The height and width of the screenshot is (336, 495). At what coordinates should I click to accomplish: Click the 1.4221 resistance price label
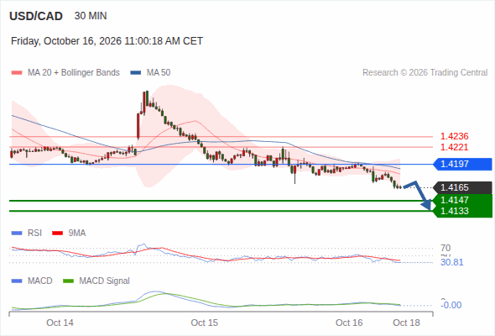tap(454, 147)
